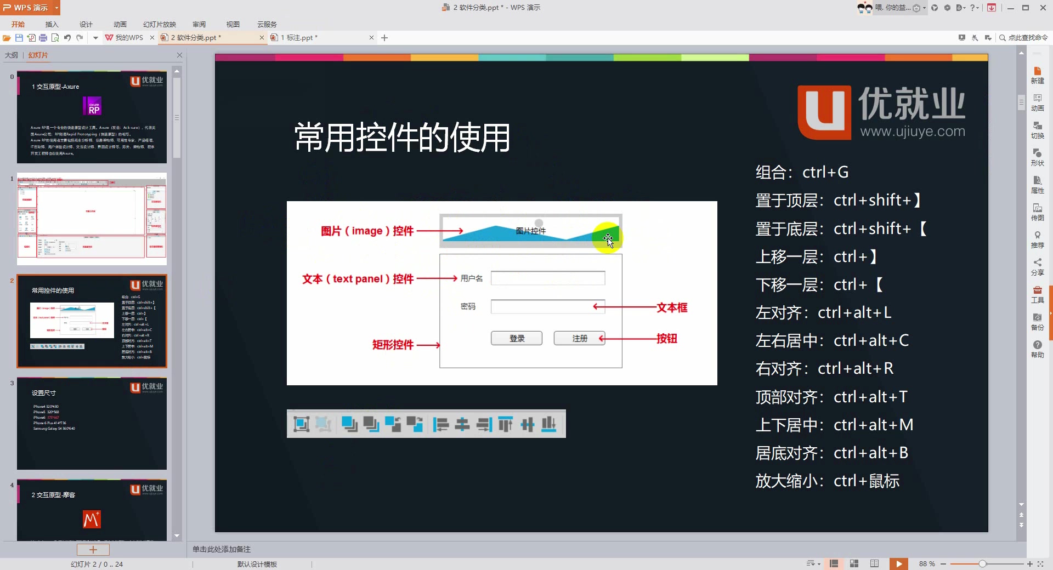This screenshot has height=570, width=1053.
Task: Click the Undo icon in the toolbar
Action: click(66, 37)
